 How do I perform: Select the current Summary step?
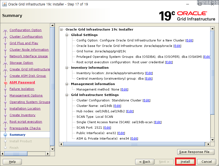click(17, 135)
